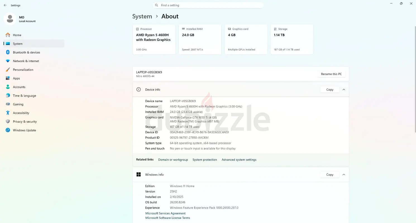Click the Graphics card summary card
416x223 pixels.
(x=246, y=39)
